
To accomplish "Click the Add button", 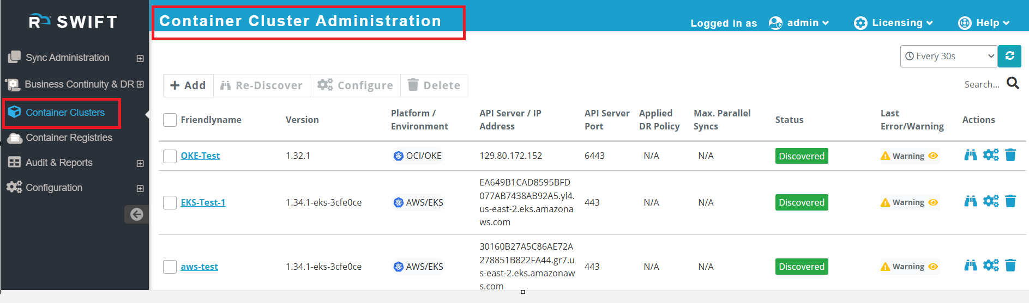I will [188, 85].
